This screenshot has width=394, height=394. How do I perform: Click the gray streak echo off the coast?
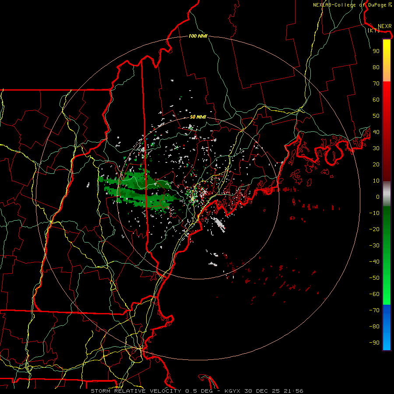219,224
